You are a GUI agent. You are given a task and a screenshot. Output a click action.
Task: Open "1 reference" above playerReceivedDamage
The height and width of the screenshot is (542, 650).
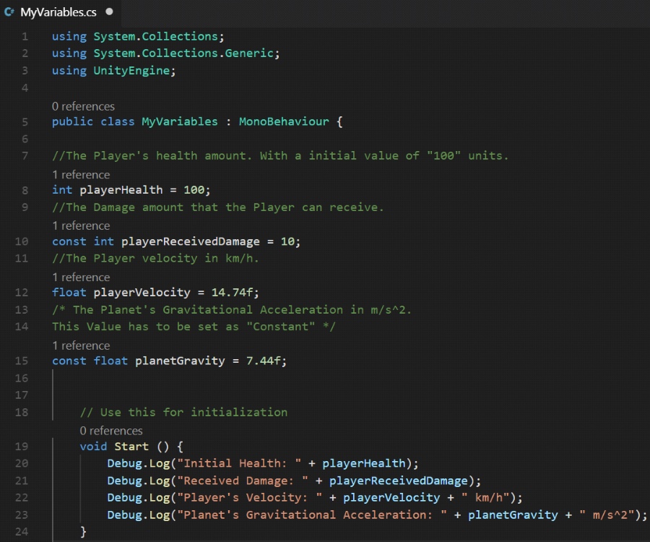coord(81,225)
